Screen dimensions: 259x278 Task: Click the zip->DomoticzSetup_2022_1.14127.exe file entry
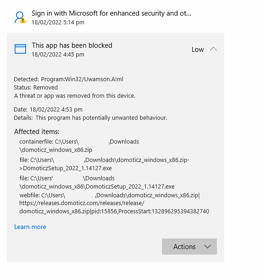tap(104, 164)
